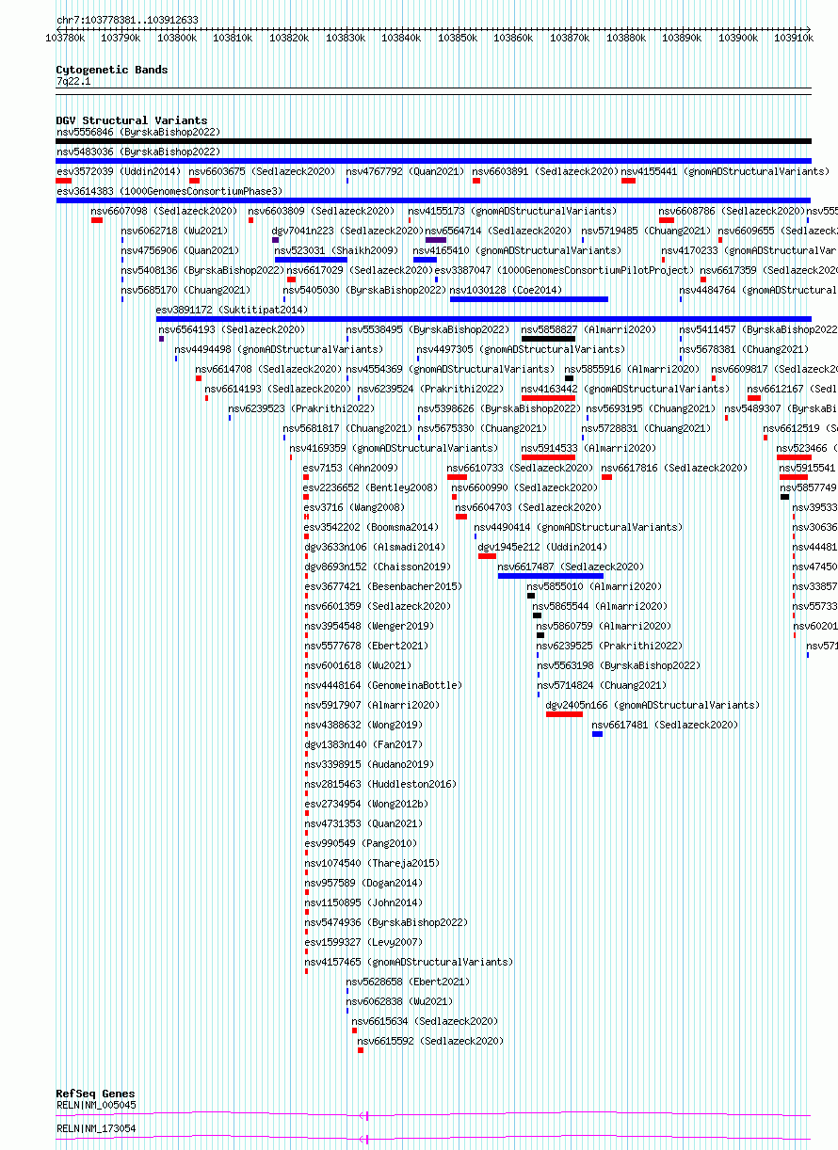838x1150 pixels.
Task: Click variant nsv6239525 (Prakrithi2022)
Action: pyautogui.click(x=609, y=646)
